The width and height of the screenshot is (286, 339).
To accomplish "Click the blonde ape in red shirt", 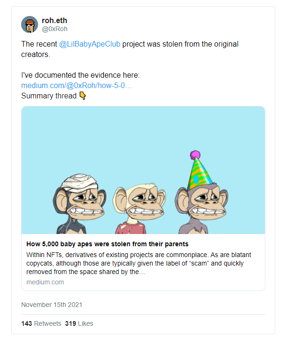I will click(x=133, y=207).
